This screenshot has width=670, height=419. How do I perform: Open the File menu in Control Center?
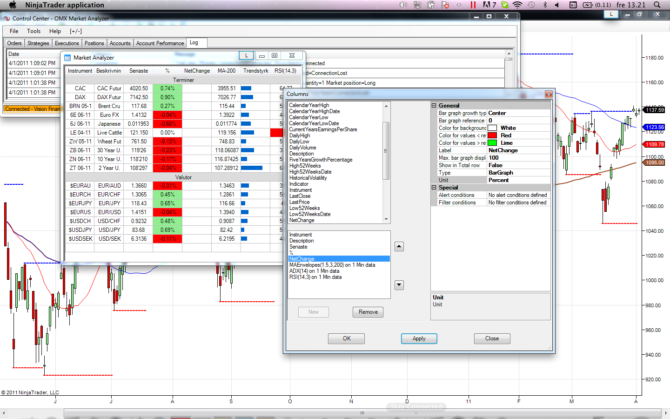pos(14,31)
